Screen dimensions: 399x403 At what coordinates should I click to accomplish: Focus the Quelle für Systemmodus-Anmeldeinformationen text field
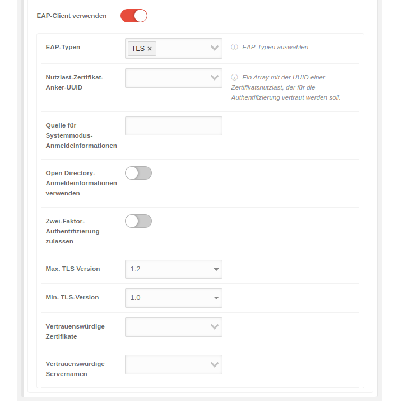[173, 126]
